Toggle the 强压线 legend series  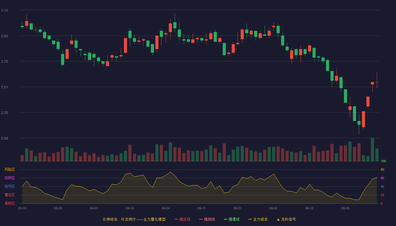182,219
